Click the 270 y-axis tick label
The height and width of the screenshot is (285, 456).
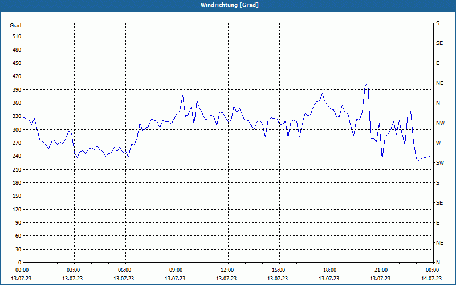tap(17, 143)
